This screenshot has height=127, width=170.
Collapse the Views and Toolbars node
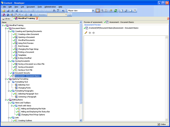click(9, 103)
